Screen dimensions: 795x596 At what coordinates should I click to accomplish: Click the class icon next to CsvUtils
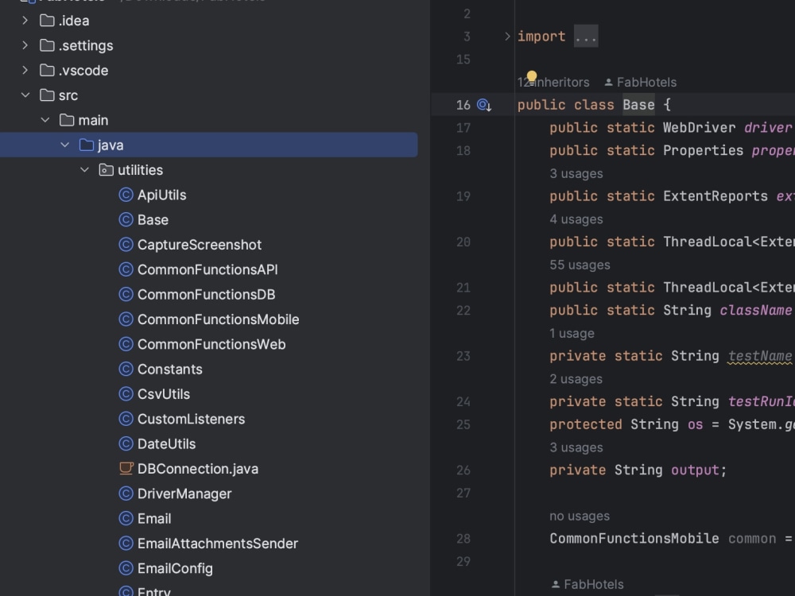[126, 393]
